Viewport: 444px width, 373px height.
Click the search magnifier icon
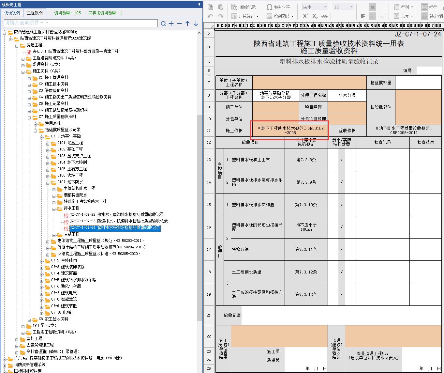click(x=163, y=23)
